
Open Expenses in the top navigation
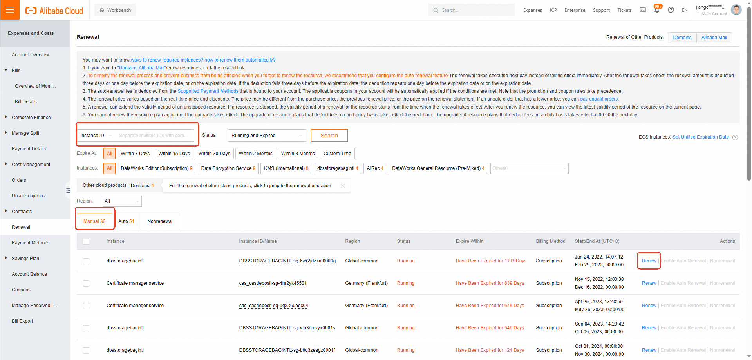(533, 10)
